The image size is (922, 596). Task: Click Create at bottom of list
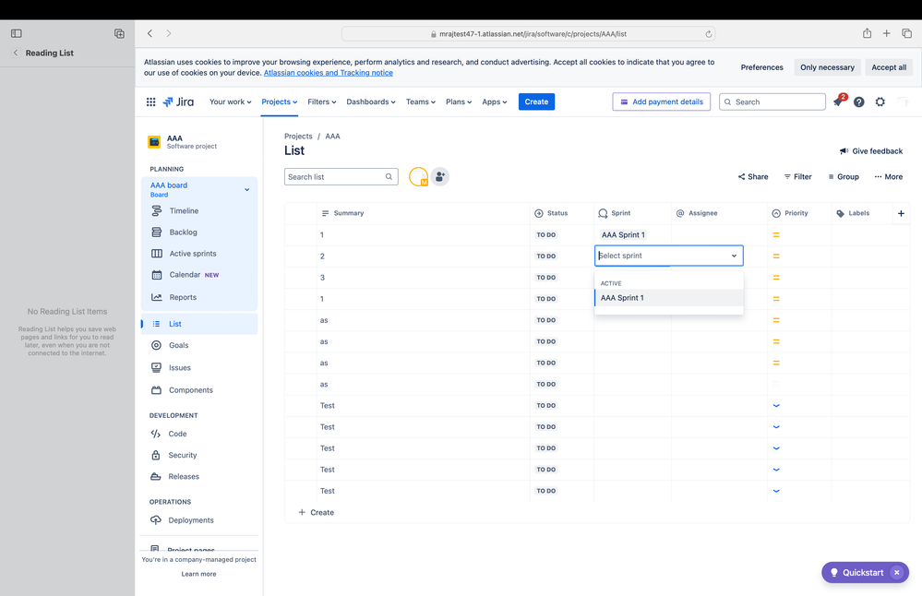click(316, 513)
